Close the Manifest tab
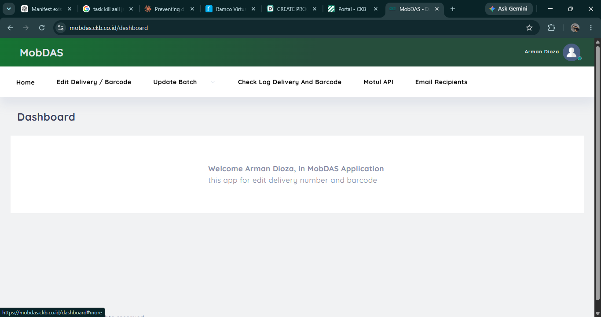 coord(70,9)
